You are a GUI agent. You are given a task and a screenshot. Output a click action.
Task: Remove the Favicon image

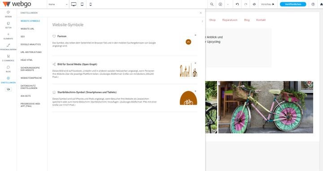click(x=195, y=35)
